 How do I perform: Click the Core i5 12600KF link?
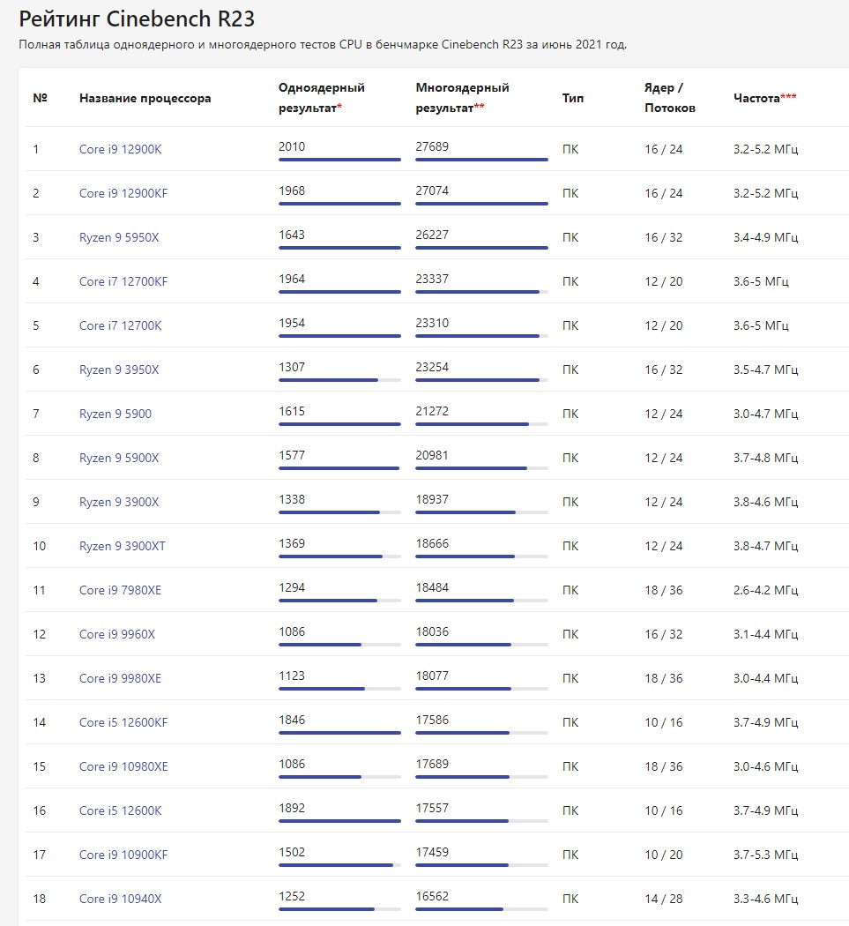pyautogui.click(x=123, y=722)
